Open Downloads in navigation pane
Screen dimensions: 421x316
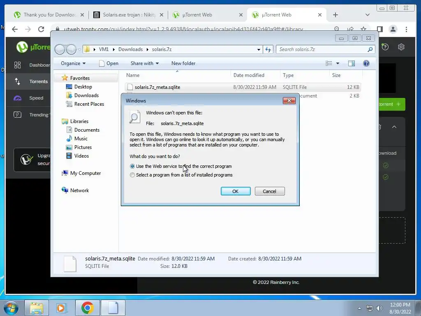(86, 95)
